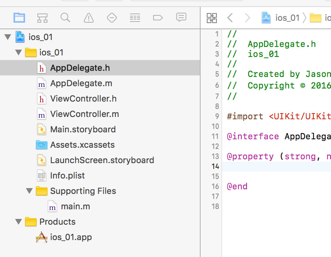
Task: Open the Symbol navigator hierarchy icon
Action: (x=42, y=18)
